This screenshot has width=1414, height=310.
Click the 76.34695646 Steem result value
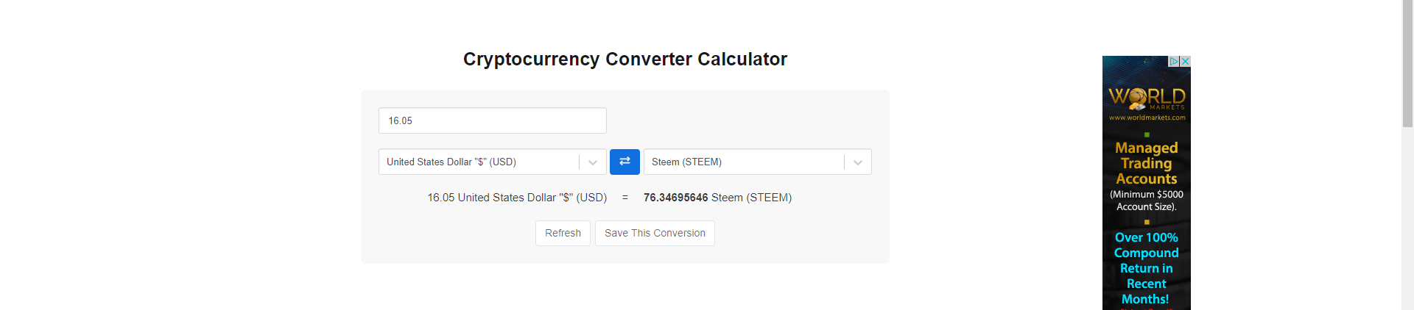click(675, 198)
